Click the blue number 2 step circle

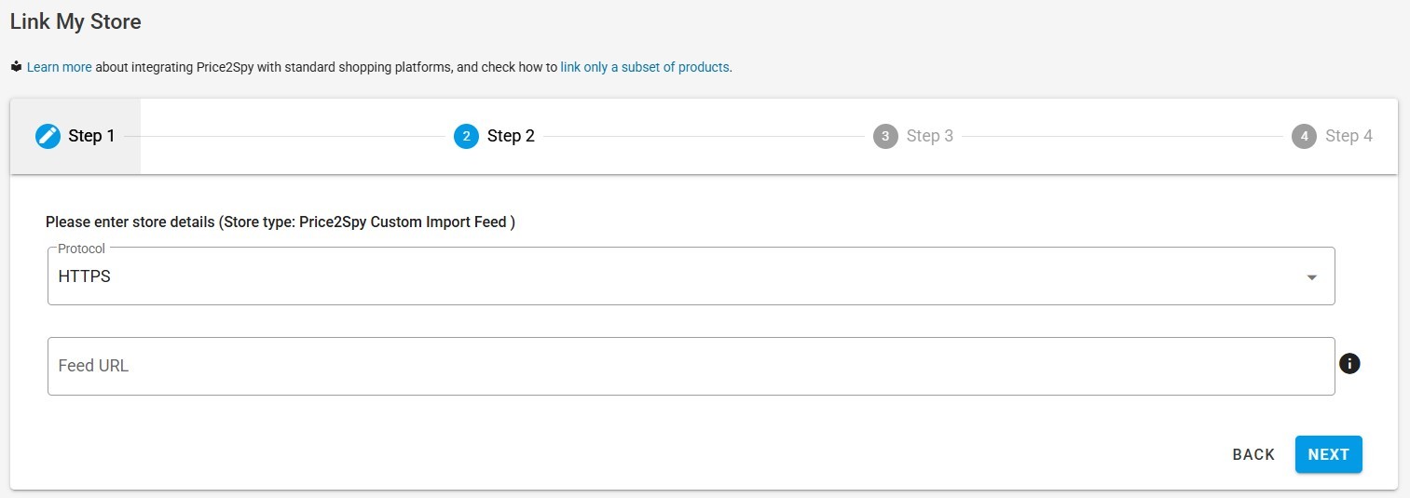pyautogui.click(x=466, y=136)
